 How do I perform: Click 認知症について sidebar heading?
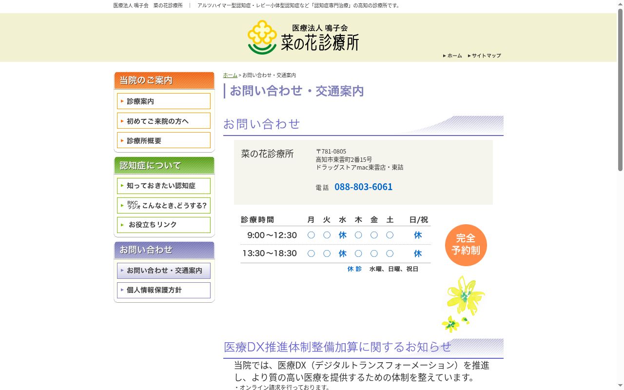tap(164, 165)
